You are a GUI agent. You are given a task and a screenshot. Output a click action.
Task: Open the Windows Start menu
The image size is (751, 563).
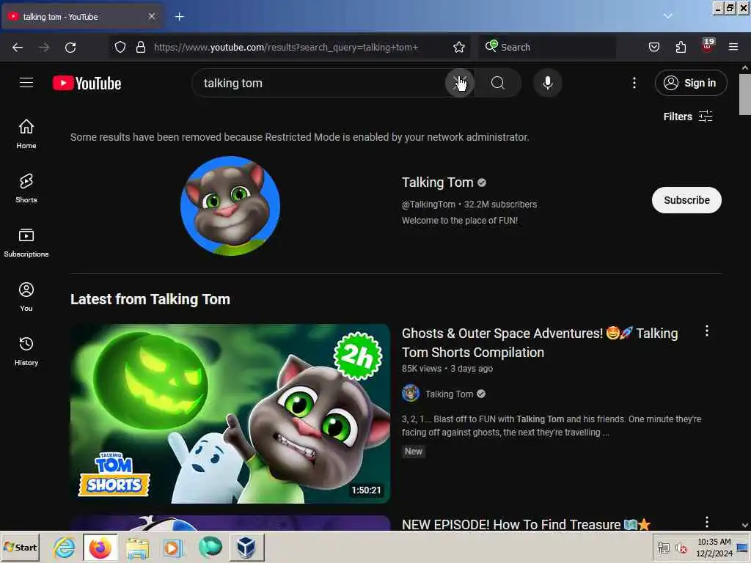coord(20,547)
